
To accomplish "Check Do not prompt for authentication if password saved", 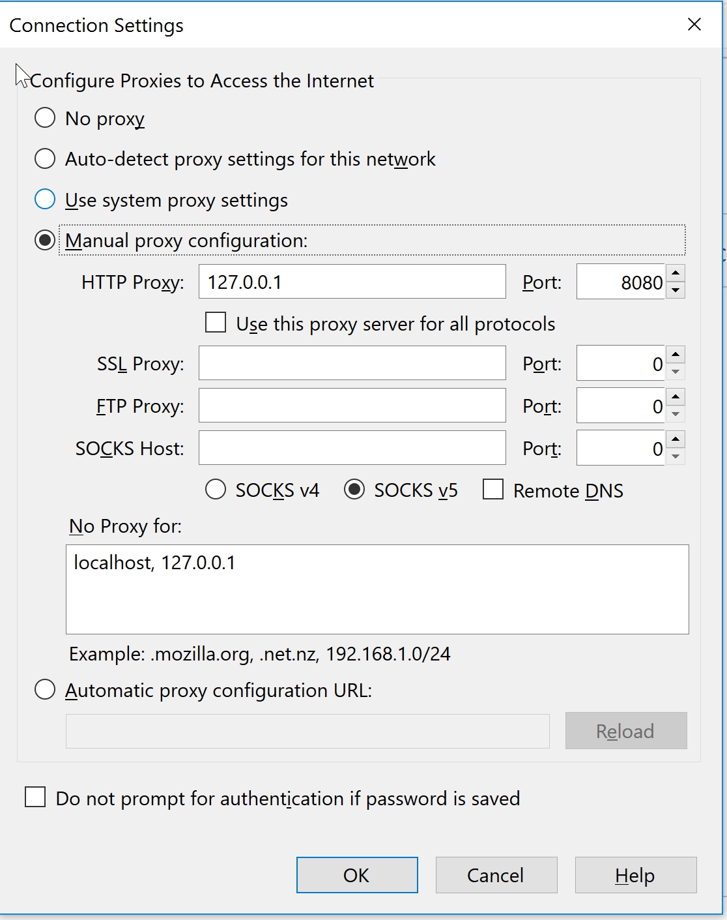I will pos(35,797).
